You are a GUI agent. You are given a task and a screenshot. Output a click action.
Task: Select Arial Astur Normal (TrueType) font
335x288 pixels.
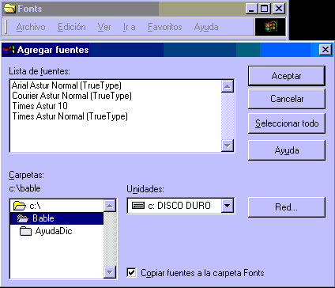pyautogui.click(x=66, y=85)
